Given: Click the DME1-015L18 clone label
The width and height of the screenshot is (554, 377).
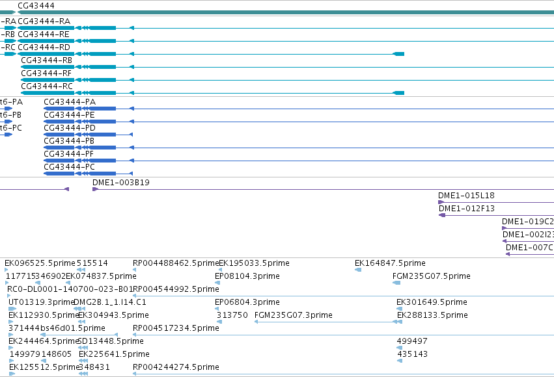Looking at the screenshot, I should pos(466,196).
